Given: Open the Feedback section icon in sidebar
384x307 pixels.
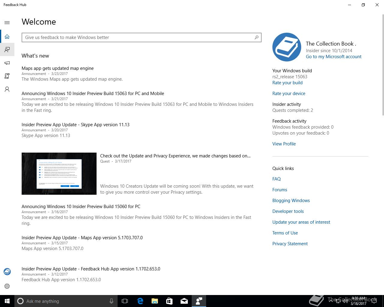Looking at the screenshot, I should [x=7, y=49].
